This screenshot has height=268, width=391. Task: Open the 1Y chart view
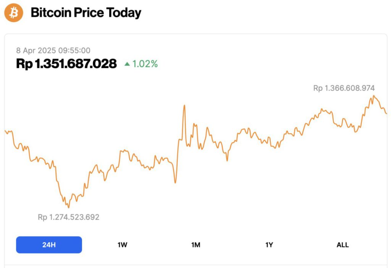[x=269, y=245]
